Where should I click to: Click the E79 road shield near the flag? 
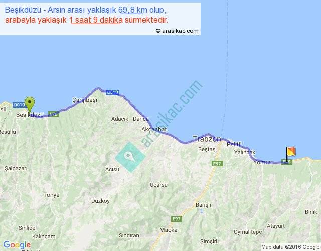[286, 162]
